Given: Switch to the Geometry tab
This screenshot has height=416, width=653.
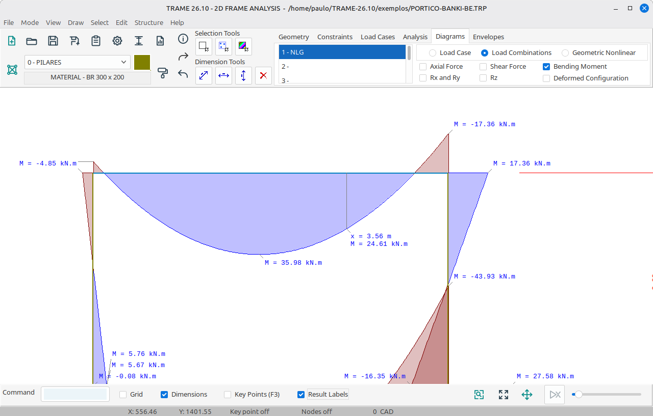Looking at the screenshot, I should tap(294, 37).
